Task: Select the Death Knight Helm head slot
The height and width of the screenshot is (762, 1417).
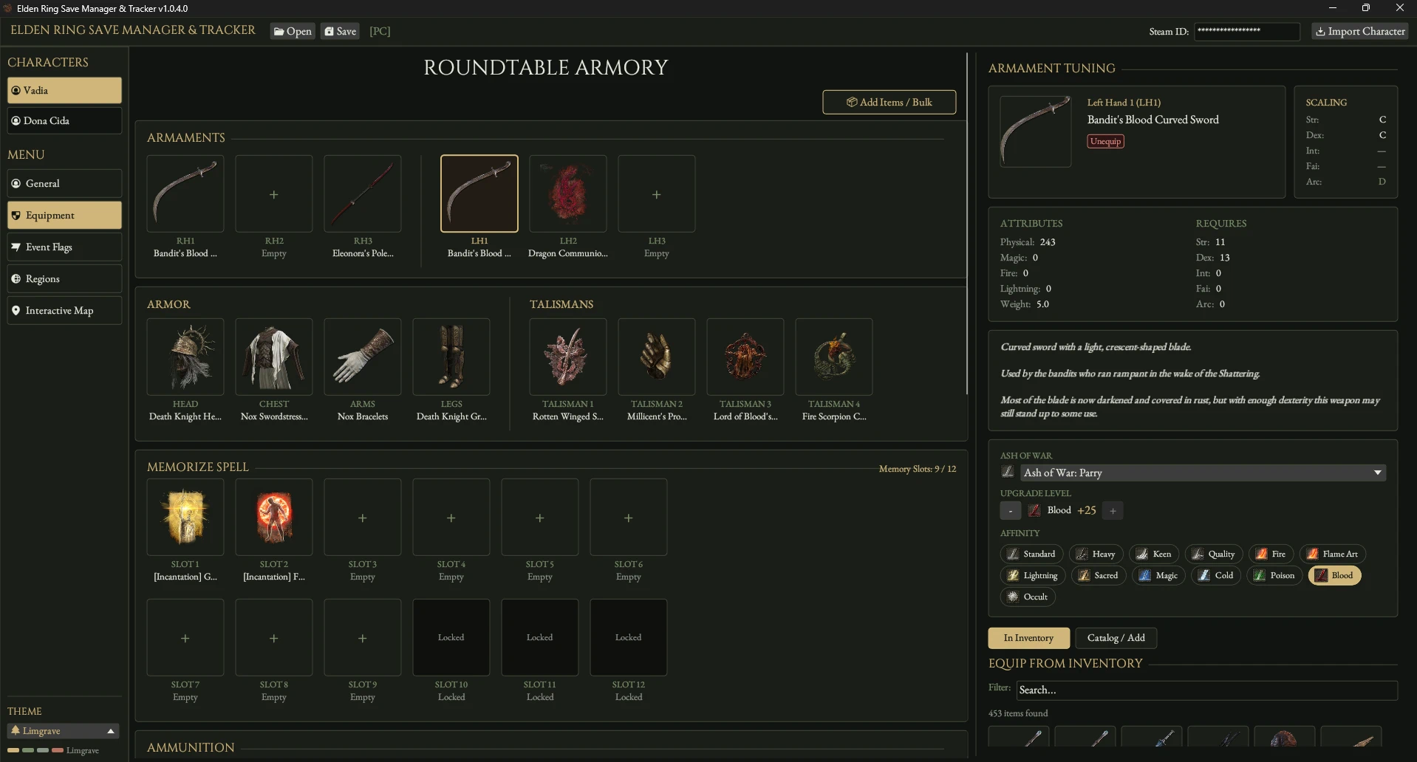Action: tap(185, 357)
